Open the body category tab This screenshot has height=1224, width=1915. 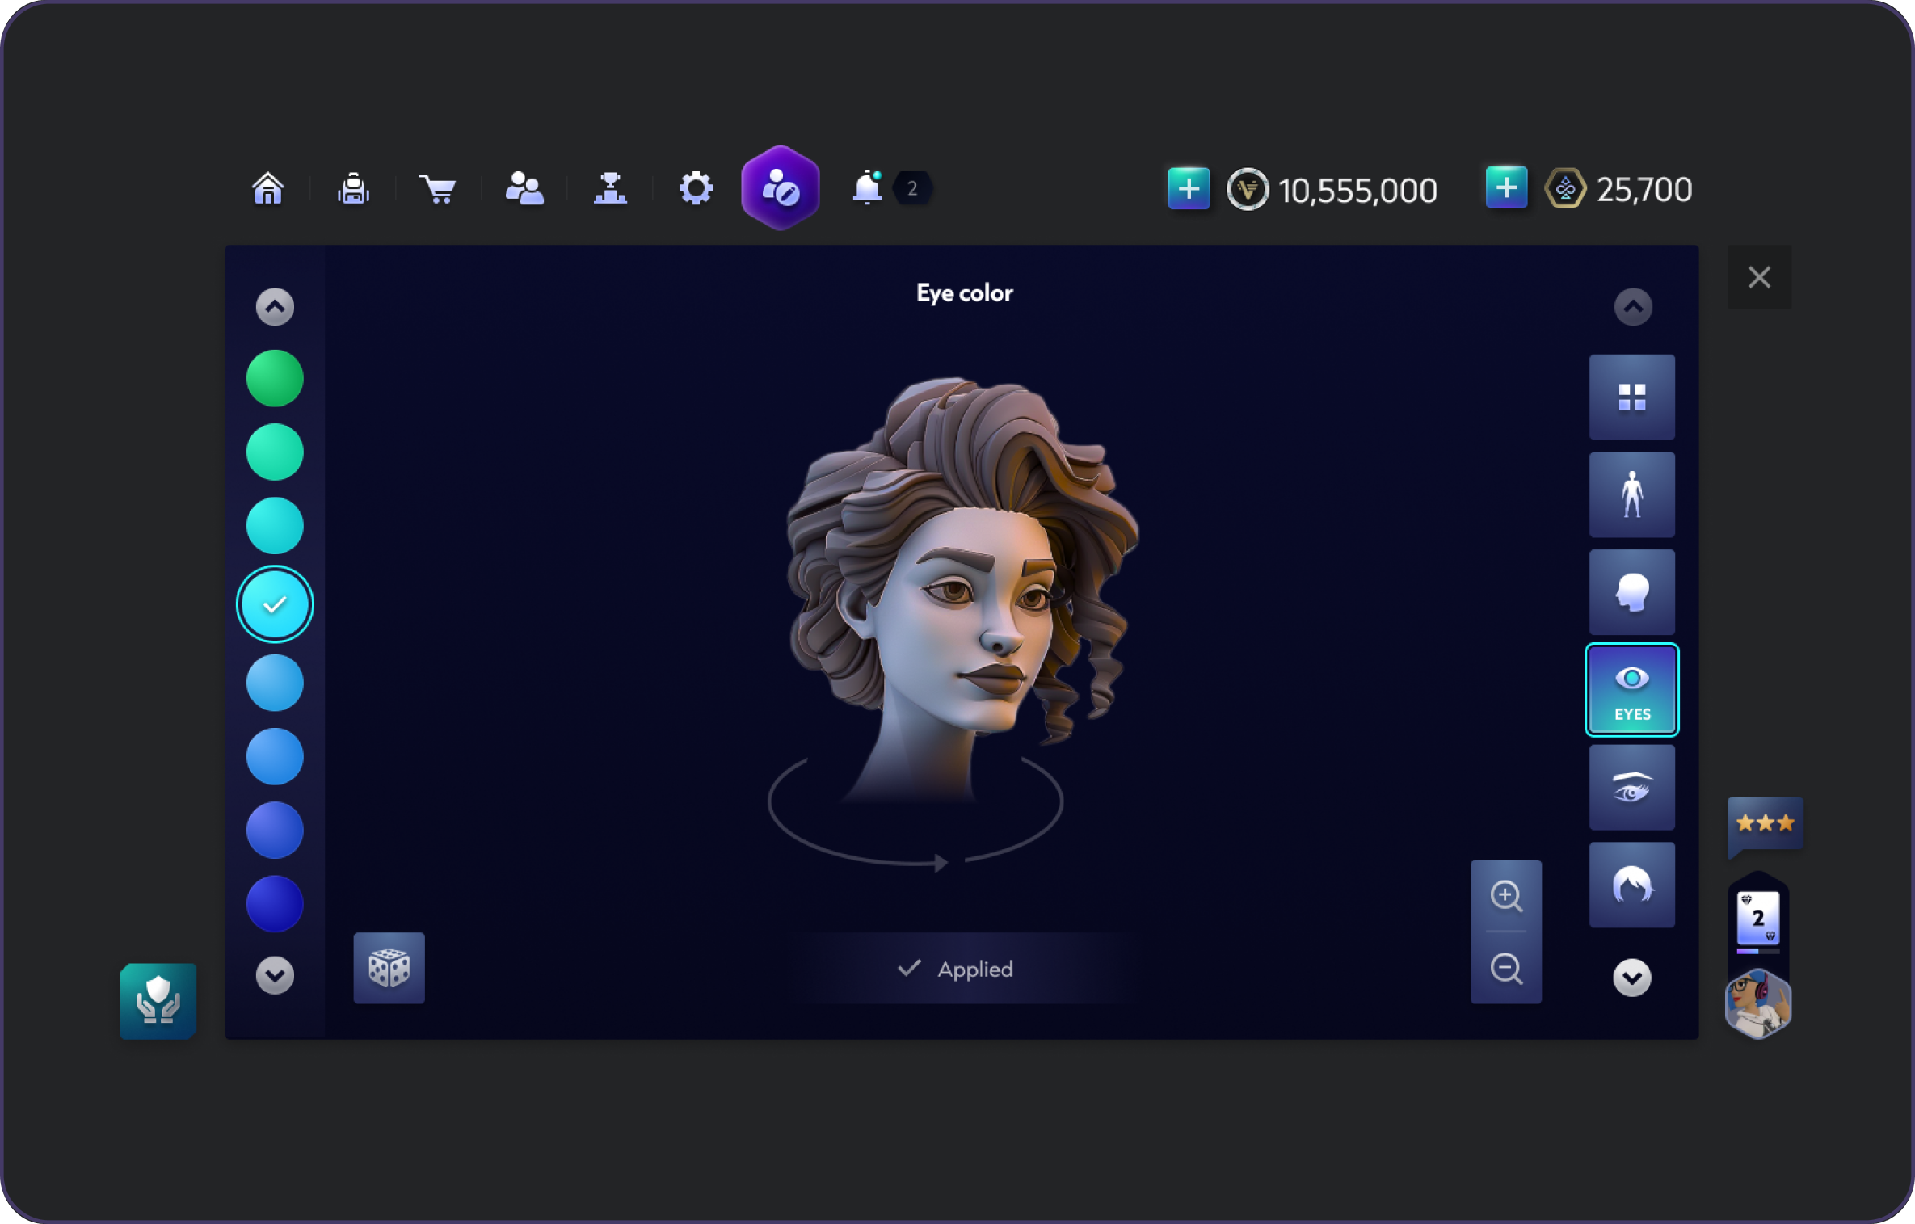(1631, 494)
